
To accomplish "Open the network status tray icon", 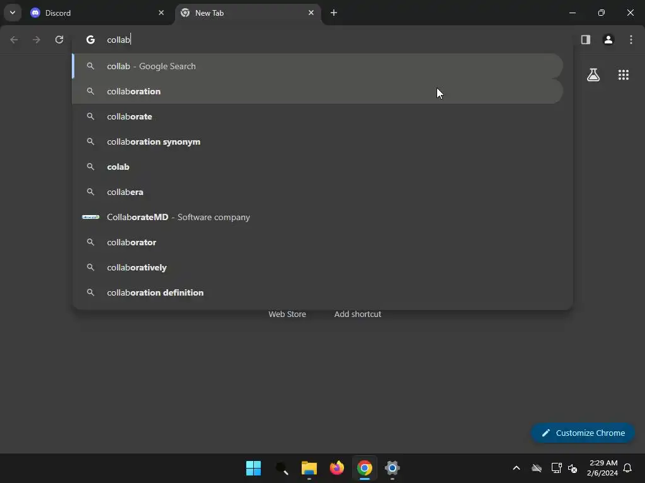I will coord(557,468).
